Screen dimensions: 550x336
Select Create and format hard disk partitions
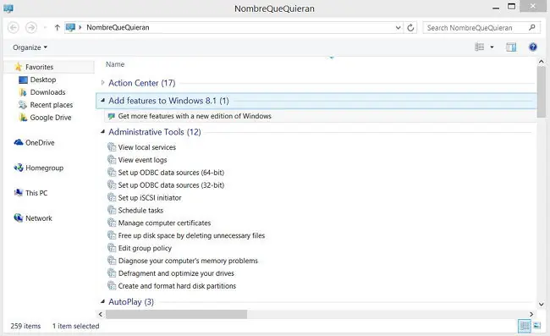coord(177,286)
